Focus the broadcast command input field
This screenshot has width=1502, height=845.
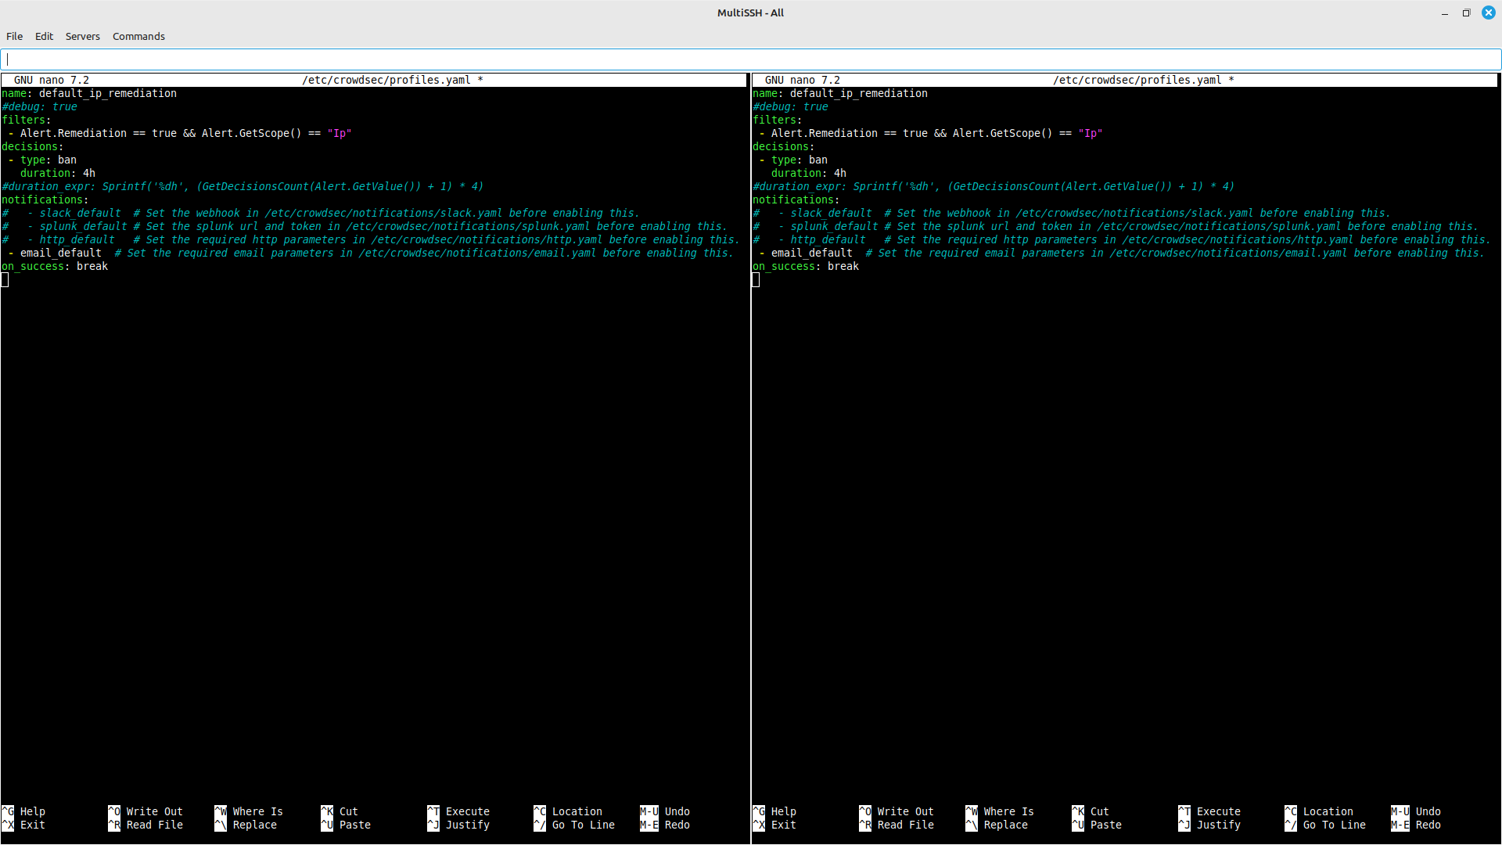(751, 59)
